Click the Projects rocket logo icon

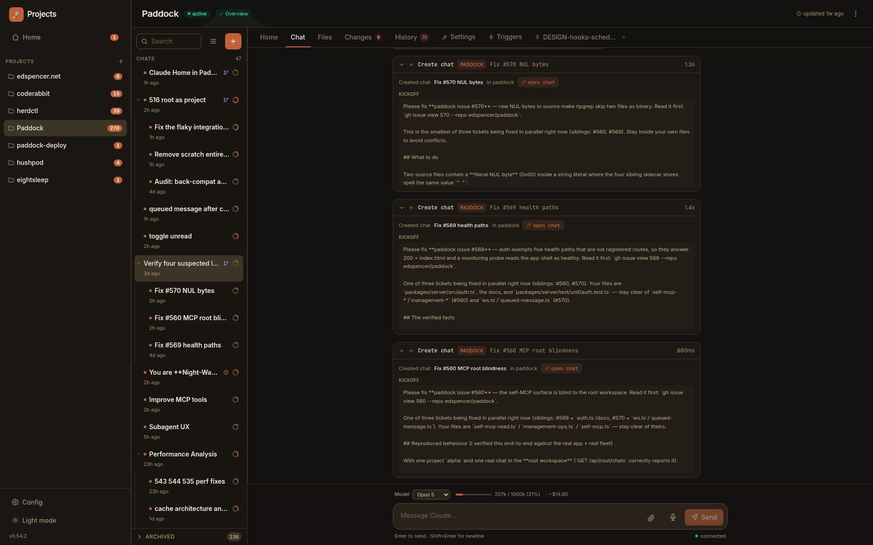point(16,14)
